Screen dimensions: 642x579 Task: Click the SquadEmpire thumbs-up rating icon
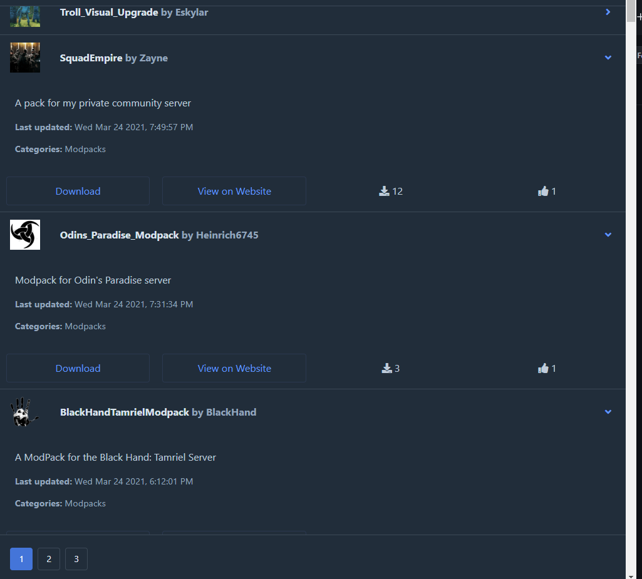point(543,191)
